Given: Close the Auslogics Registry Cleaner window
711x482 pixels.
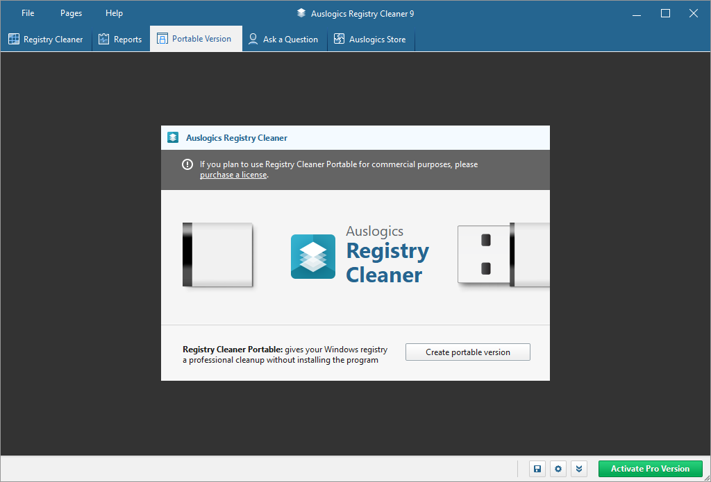Looking at the screenshot, I should [694, 14].
